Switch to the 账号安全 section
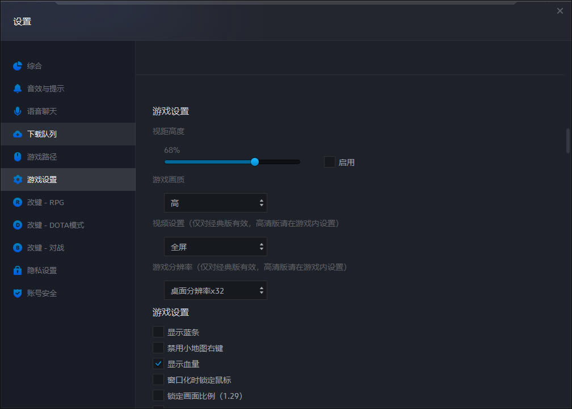The image size is (572, 409). [42, 293]
